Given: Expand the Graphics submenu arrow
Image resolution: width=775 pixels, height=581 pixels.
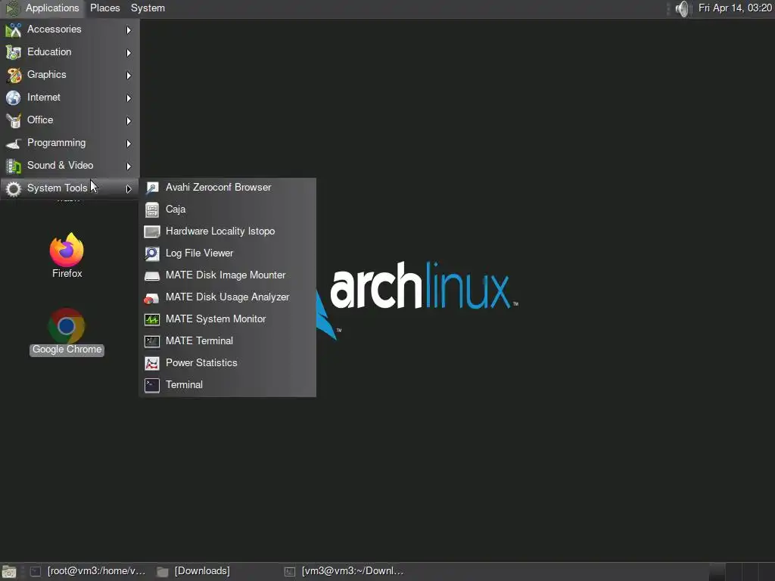Looking at the screenshot, I should click(x=129, y=76).
